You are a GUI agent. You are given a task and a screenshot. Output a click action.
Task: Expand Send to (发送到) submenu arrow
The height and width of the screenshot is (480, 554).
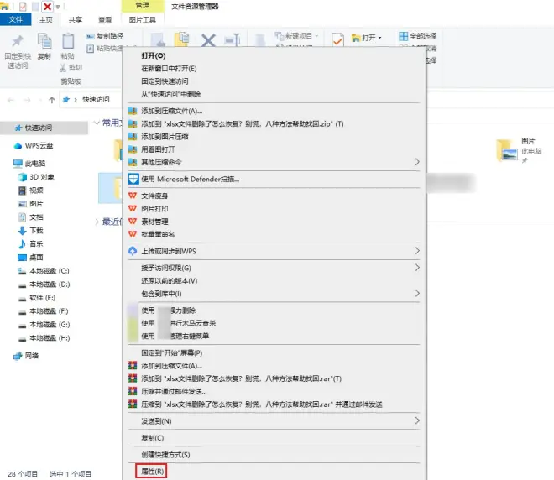(417, 420)
